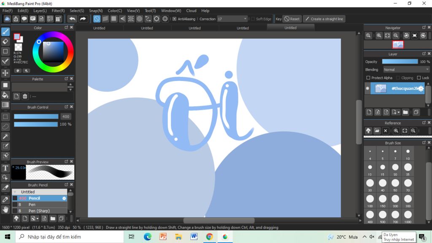Image resolution: width=432 pixels, height=243 pixels.
Task: Click the Undo arrow in toolbar
Action: (x=72, y=19)
